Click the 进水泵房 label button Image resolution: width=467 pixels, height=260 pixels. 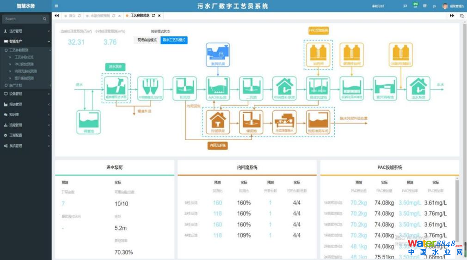[115, 67]
